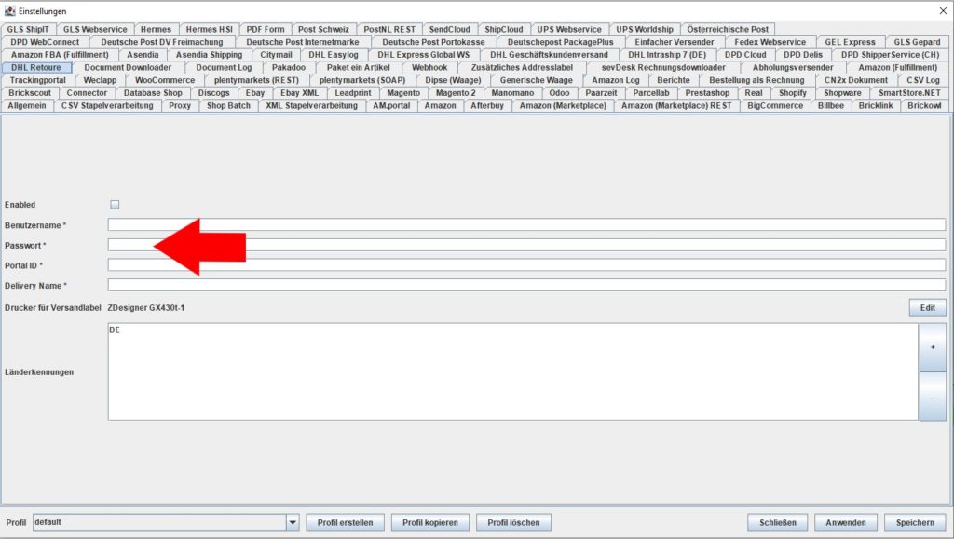Select the Amazon (Marketplace) REST tab
Viewport: 954px width, 539px height.
[676, 106]
